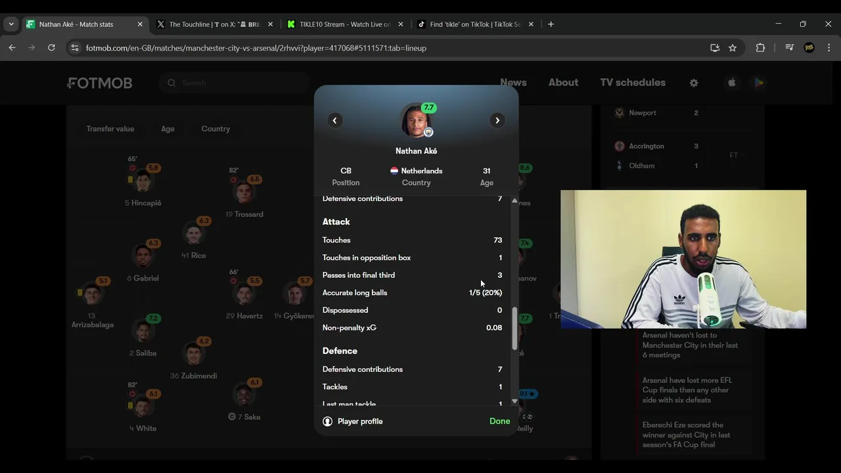
Task: Open the browser extensions menu
Action: (760, 48)
